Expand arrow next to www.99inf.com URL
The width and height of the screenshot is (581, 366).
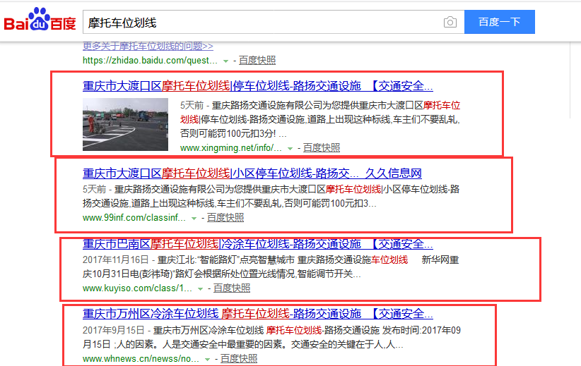click(194, 219)
